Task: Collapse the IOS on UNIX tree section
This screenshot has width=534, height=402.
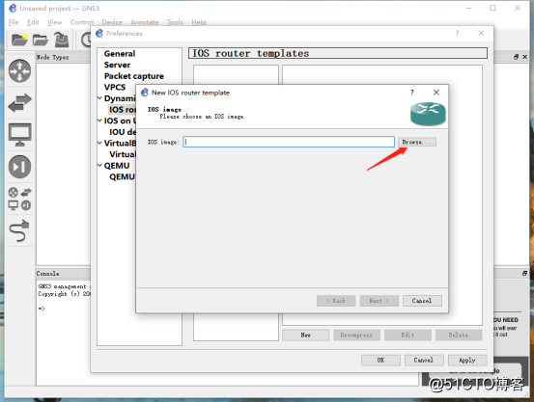Action: [99, 121]
